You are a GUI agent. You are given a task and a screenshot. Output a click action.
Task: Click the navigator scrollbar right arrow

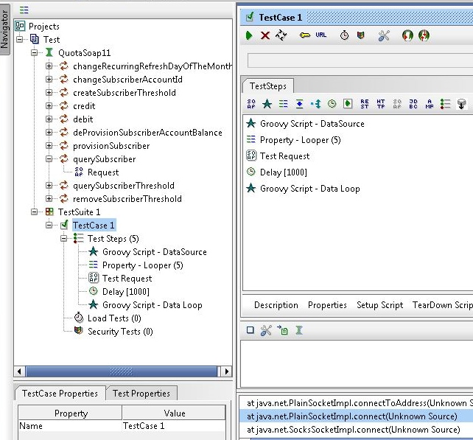tap(226, 371)
